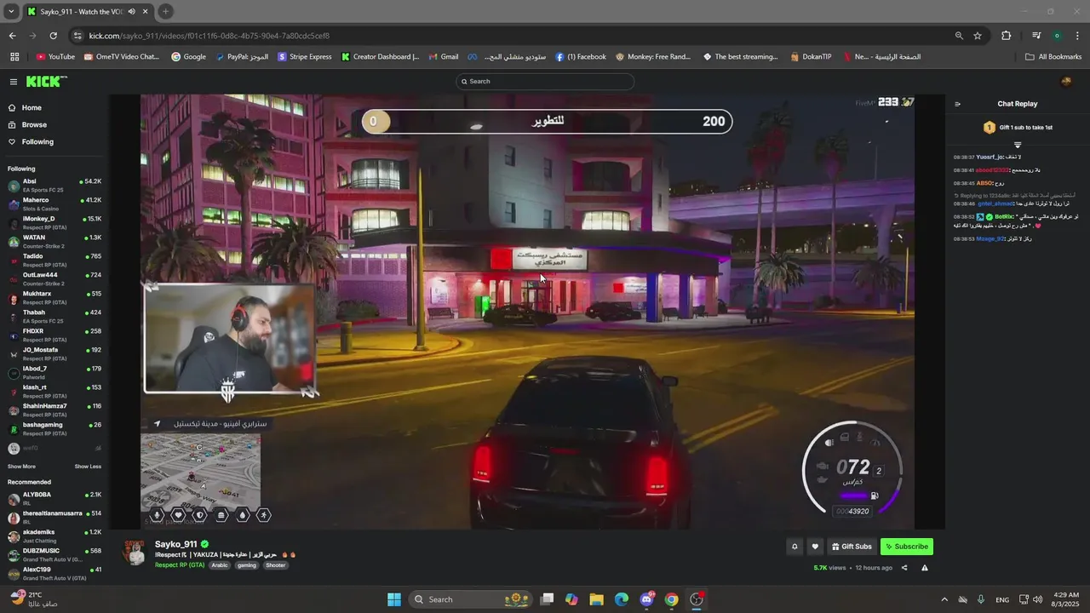Click Show Less under Following
Image resolution: width=1090 pixels, height=613 pixels.
pyautogui.click(x=88, y=467)
